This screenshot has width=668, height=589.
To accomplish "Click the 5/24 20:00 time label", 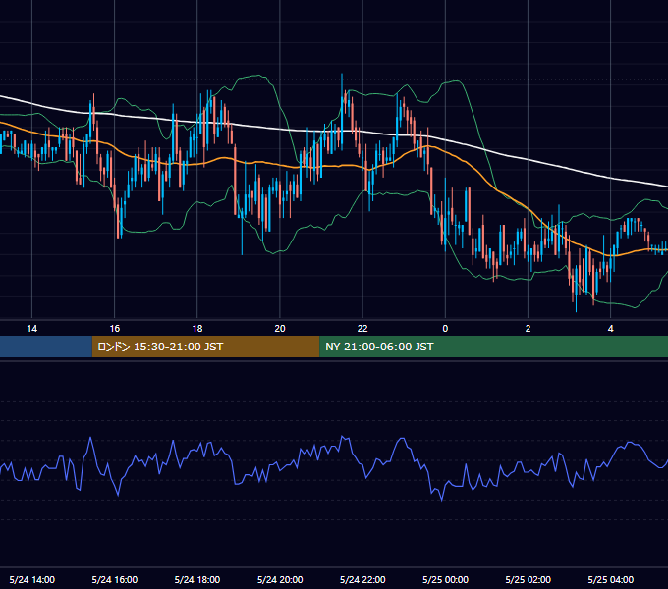I will 280,579.
